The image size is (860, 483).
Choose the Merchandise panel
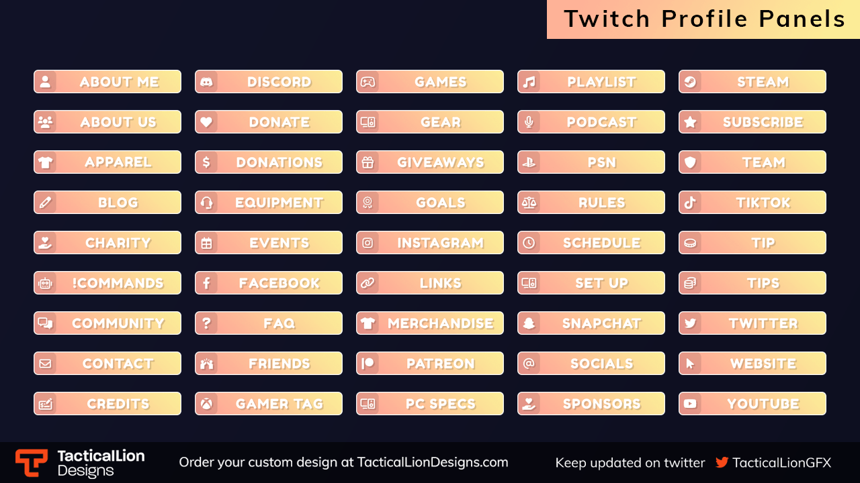(430, 323)
